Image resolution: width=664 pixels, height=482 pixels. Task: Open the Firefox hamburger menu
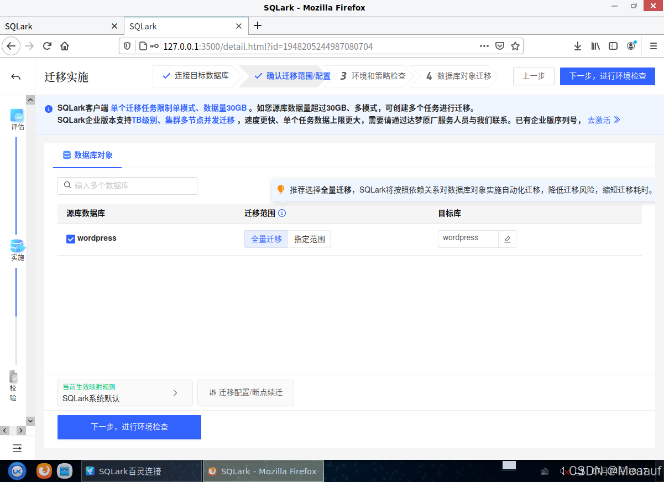653,46
